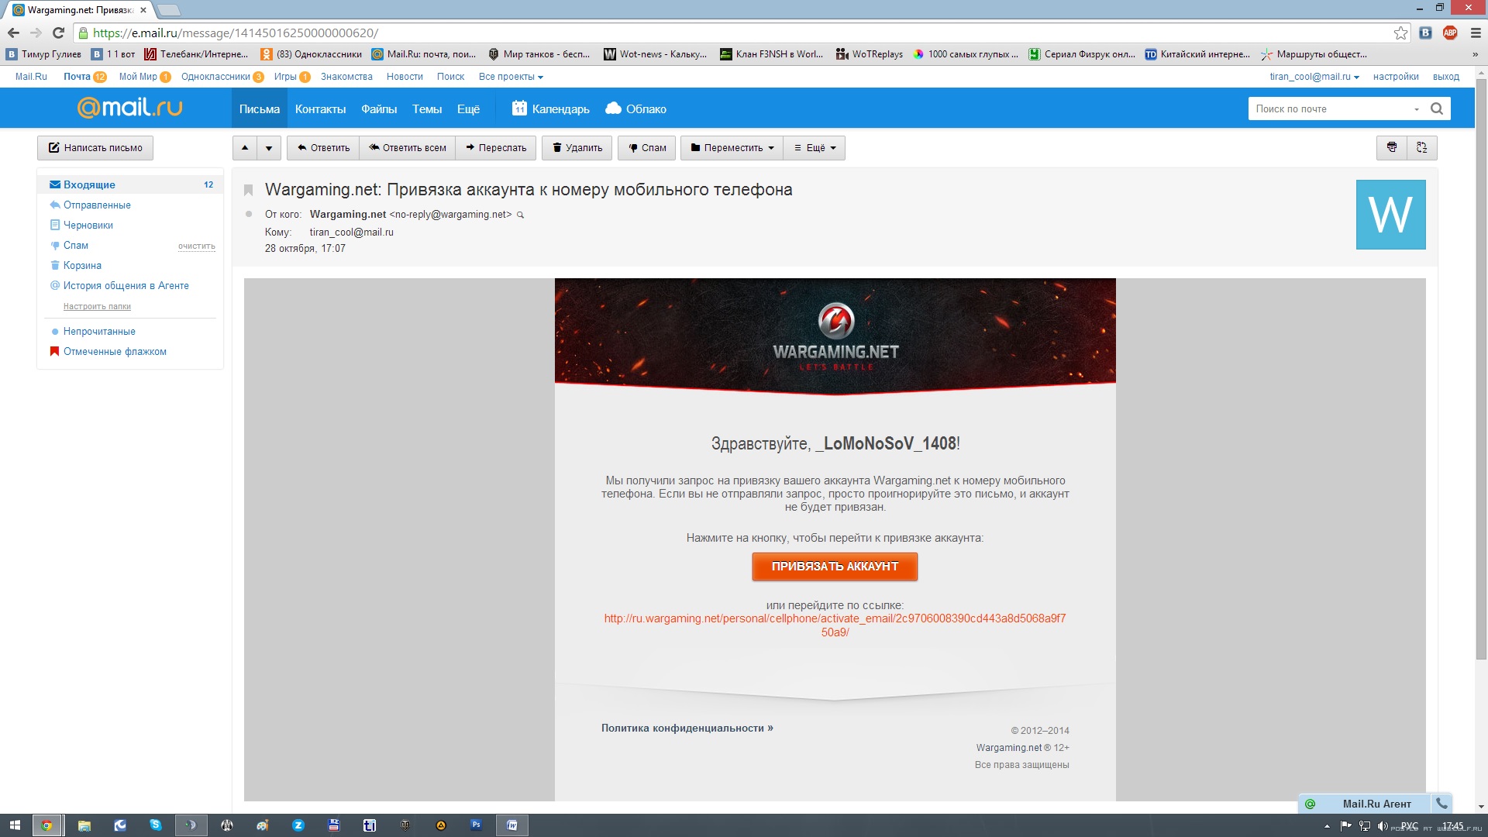Screen dimensions: 1488x837
Task: Search messages from sender magnifier icon
Action: coord(521,215)
